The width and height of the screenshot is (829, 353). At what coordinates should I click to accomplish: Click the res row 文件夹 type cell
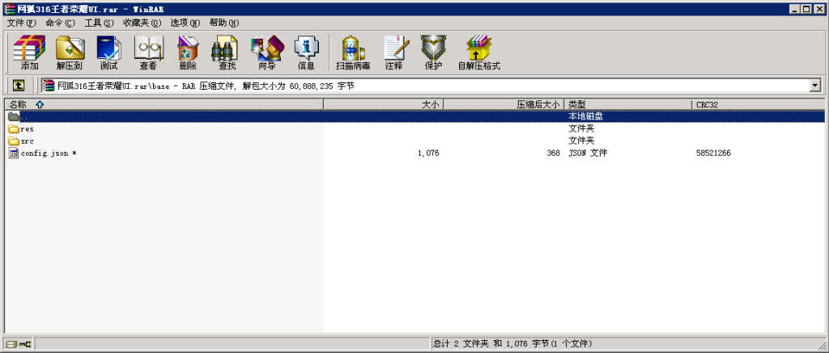[581, 128]
